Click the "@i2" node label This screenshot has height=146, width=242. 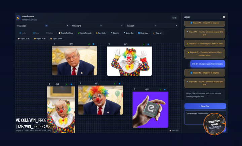click(x=97, y=84)
